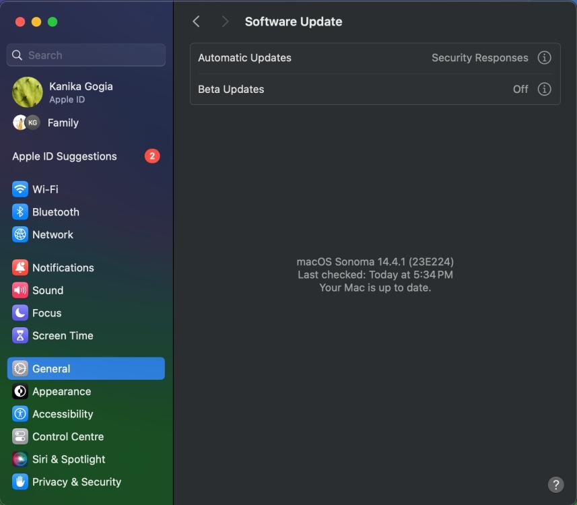
Task: Open Siri & Spotlight icon
Action: (x=20, y=459)
